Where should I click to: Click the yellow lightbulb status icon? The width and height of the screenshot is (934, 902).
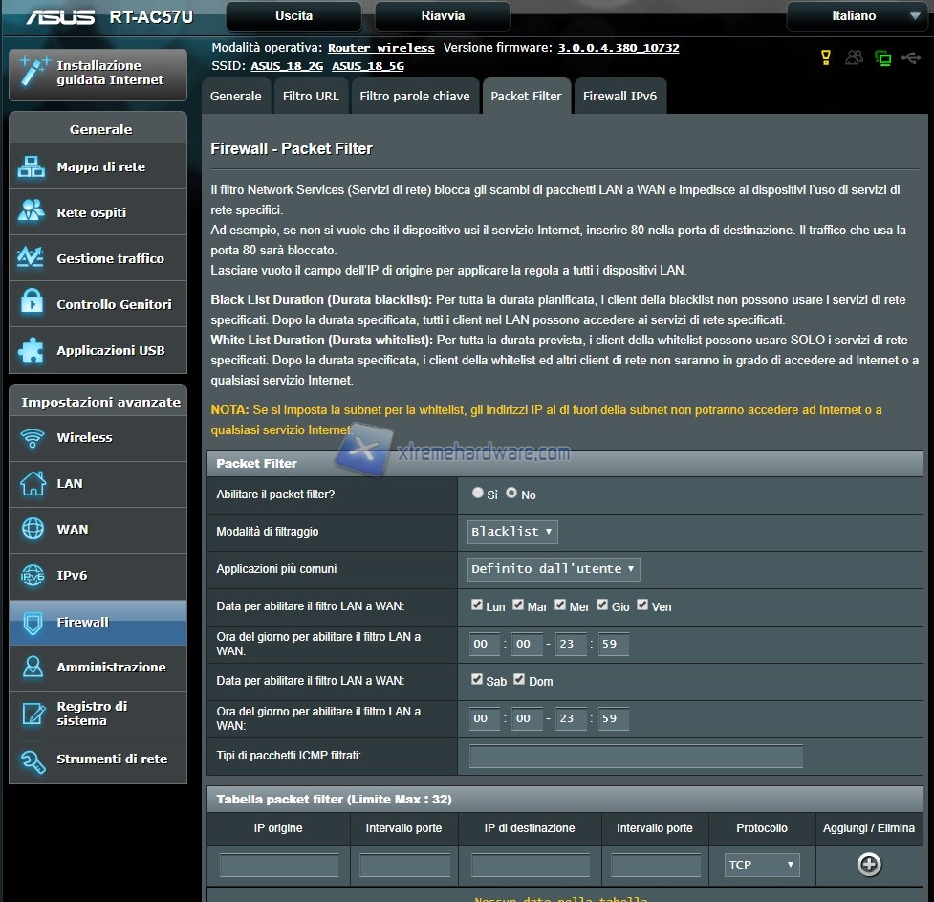tap(826, 58)
